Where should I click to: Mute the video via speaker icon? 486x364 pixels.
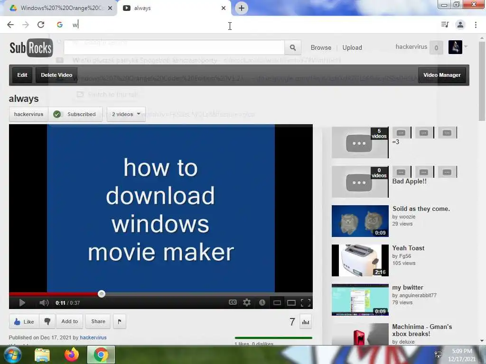coord(44,303)
